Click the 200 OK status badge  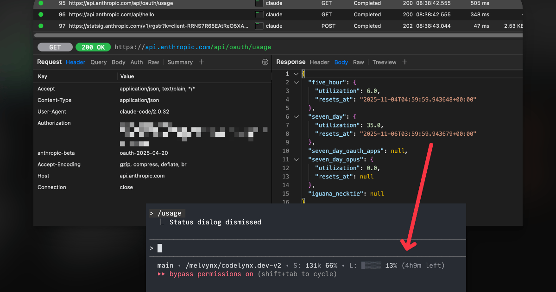tap(93, 47)
